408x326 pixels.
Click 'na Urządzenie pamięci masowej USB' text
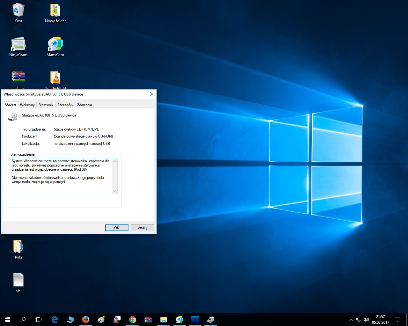coord(82,144)
